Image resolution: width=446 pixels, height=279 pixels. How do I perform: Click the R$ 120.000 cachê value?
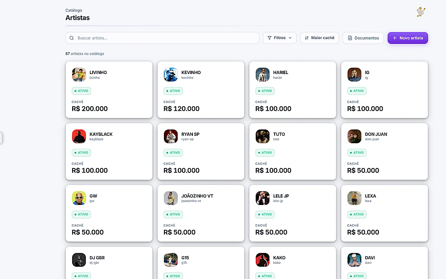click(x=181, y=109)
